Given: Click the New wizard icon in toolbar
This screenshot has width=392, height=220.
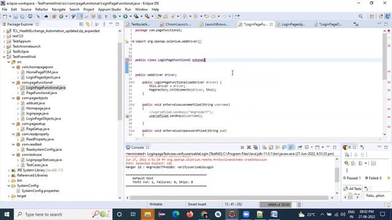Looking at the screenshot, I should tap(5, 16).
